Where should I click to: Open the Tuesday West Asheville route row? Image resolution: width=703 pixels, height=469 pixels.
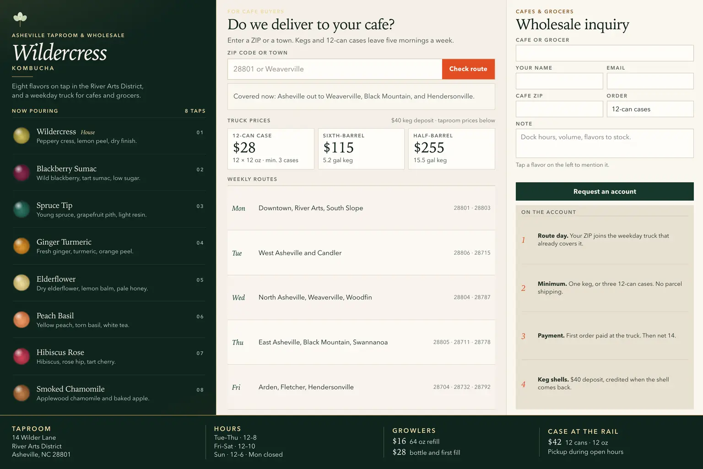(361, 253)
